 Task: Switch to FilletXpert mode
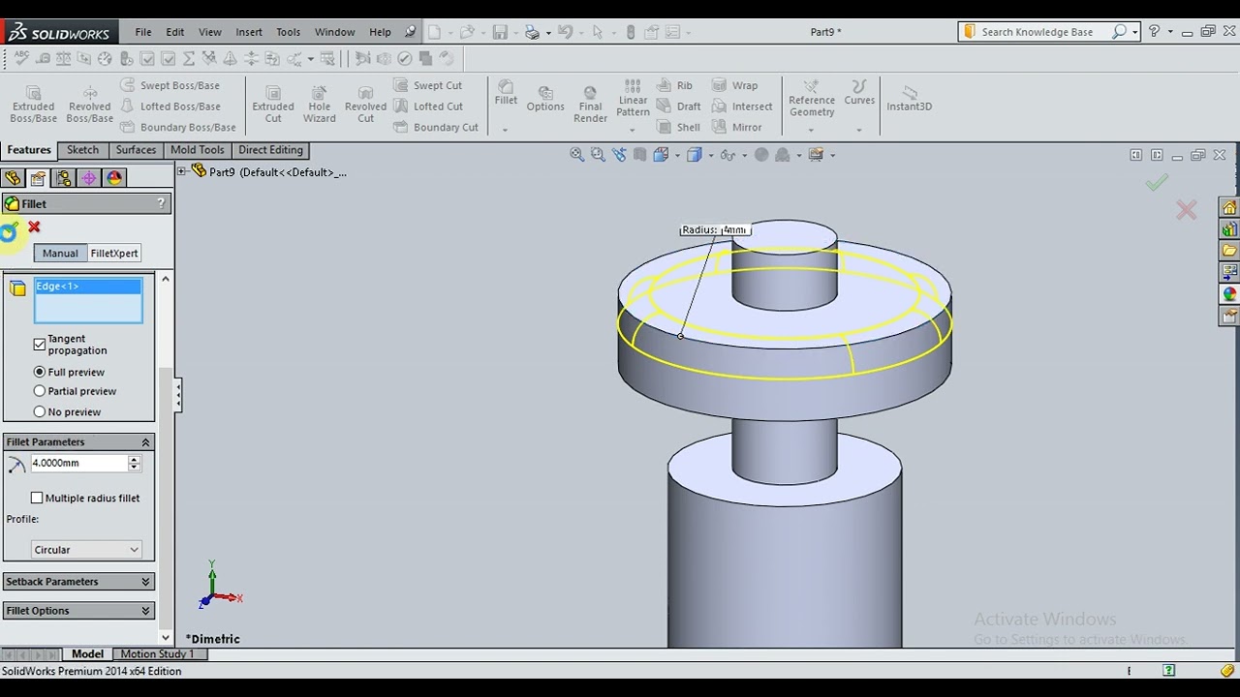tap(114, 253)
